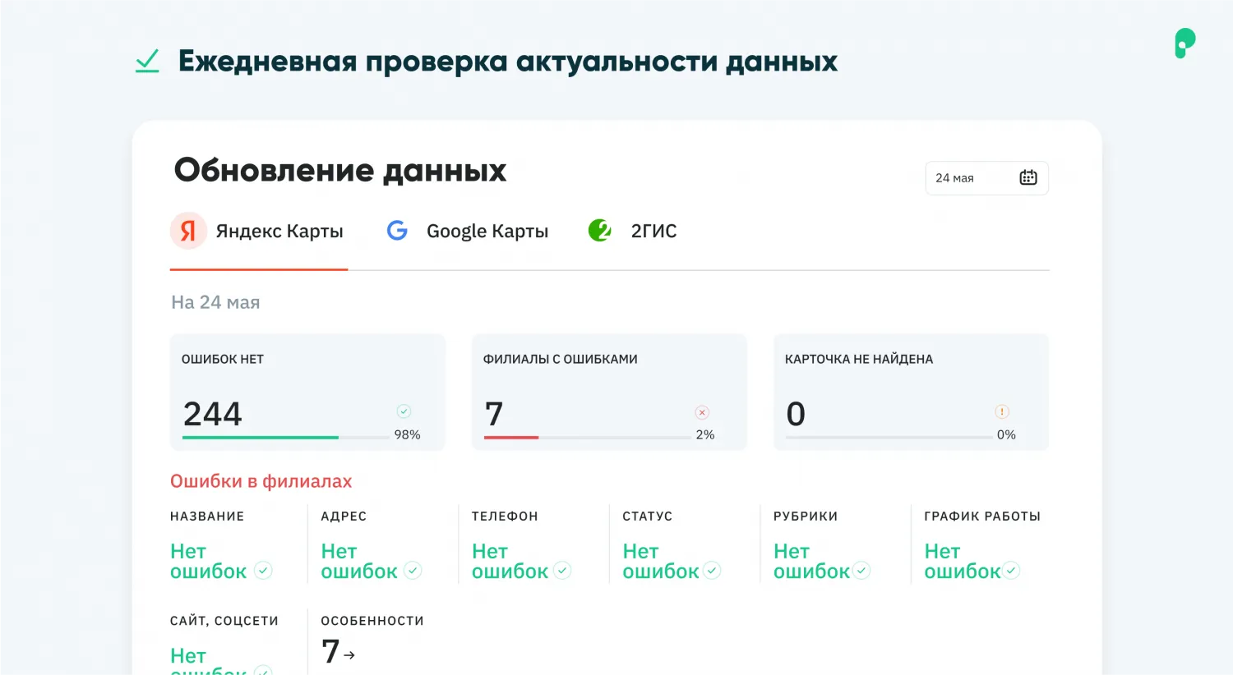Click check mark under Адрес column
Image resolution: width=1233 pixels, height=675 pixels.
pyautogui.click(x=413, y=570)
